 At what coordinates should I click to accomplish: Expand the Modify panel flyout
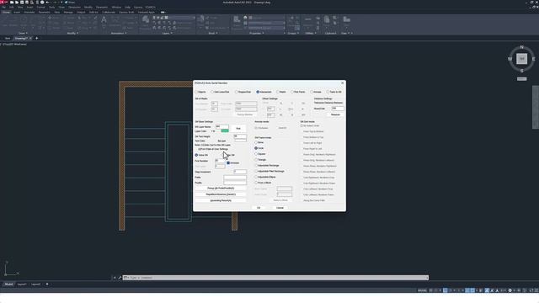[x=72, y=34]
